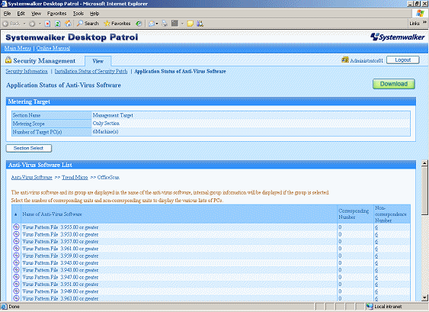Click icon beside Virus Pattern File 3.955.00
429x312 pixels.
16,227
